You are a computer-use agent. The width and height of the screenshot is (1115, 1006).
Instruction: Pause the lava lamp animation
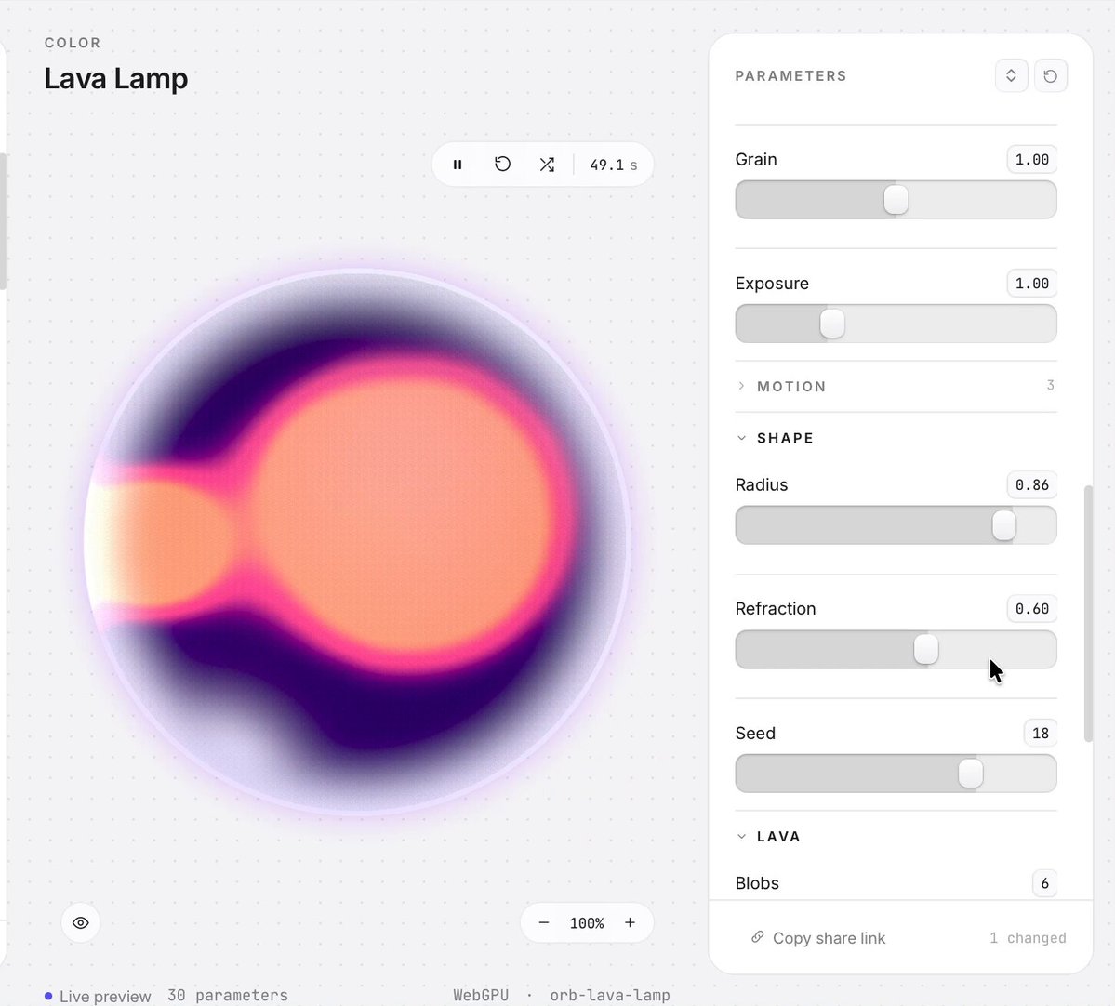coord(458,165)
